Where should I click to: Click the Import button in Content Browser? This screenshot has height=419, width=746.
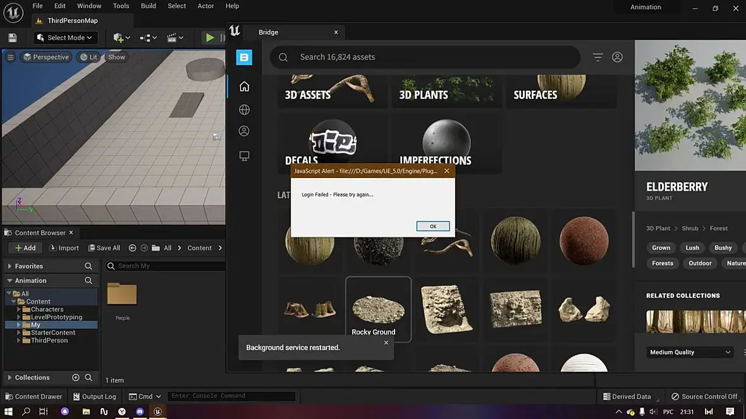[64, 248]
